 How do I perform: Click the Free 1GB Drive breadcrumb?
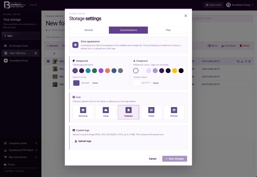(53, 37)
